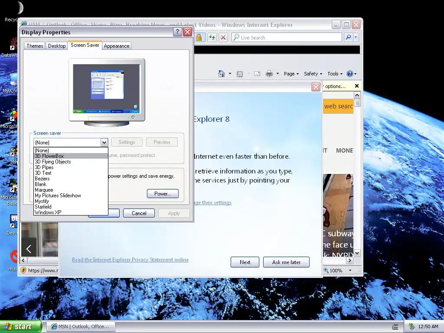This screenshot has height=333, width=444.
Task: Open the Desktop tab
Action: 57,46
